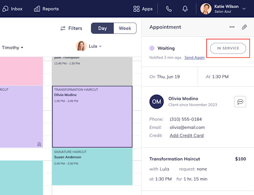This screenshot has height=195, width=254.
Task: Click the purple Waiting status dot
Action: click(152, 48)
